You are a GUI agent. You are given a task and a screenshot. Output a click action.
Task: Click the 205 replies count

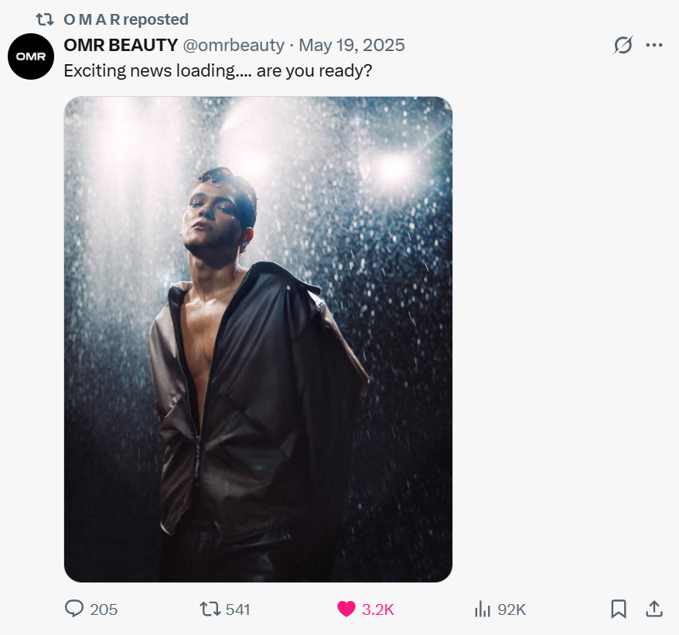[104, 609]
